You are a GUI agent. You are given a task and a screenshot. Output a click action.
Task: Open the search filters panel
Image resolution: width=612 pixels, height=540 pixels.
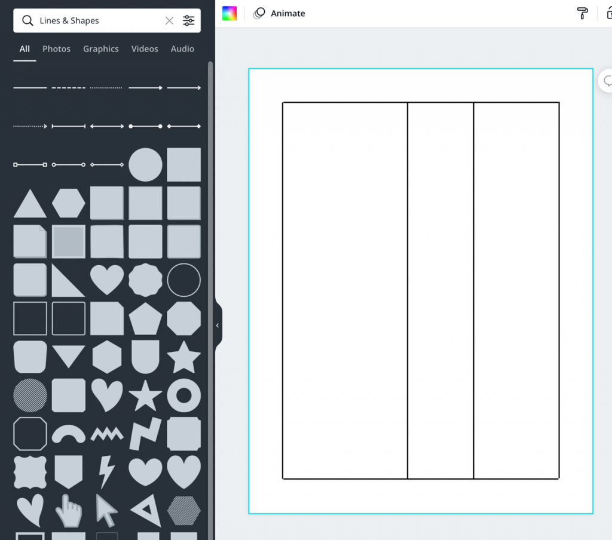point(189,20)
